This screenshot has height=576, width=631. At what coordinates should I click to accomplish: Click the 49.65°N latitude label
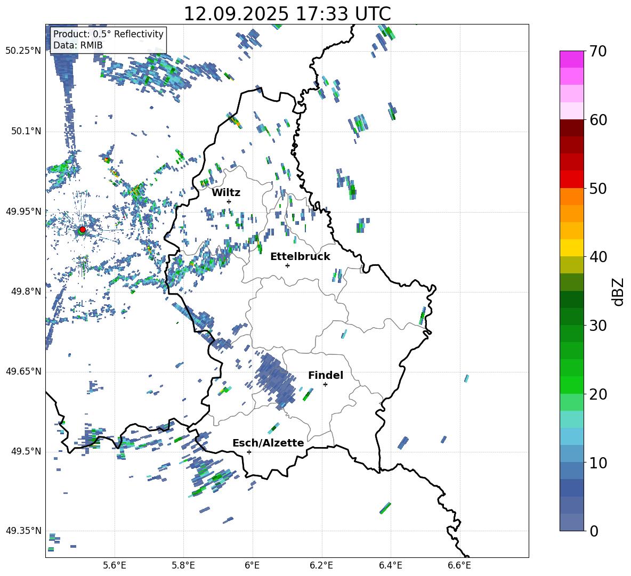click(23, 371)
